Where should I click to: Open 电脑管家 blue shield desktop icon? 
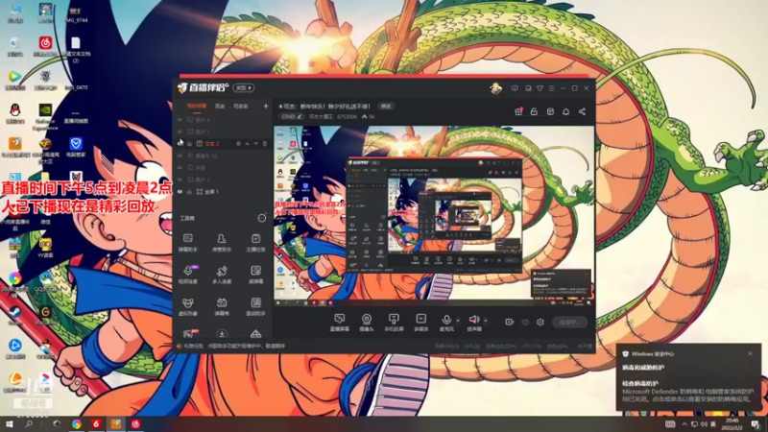pos(76,147)
